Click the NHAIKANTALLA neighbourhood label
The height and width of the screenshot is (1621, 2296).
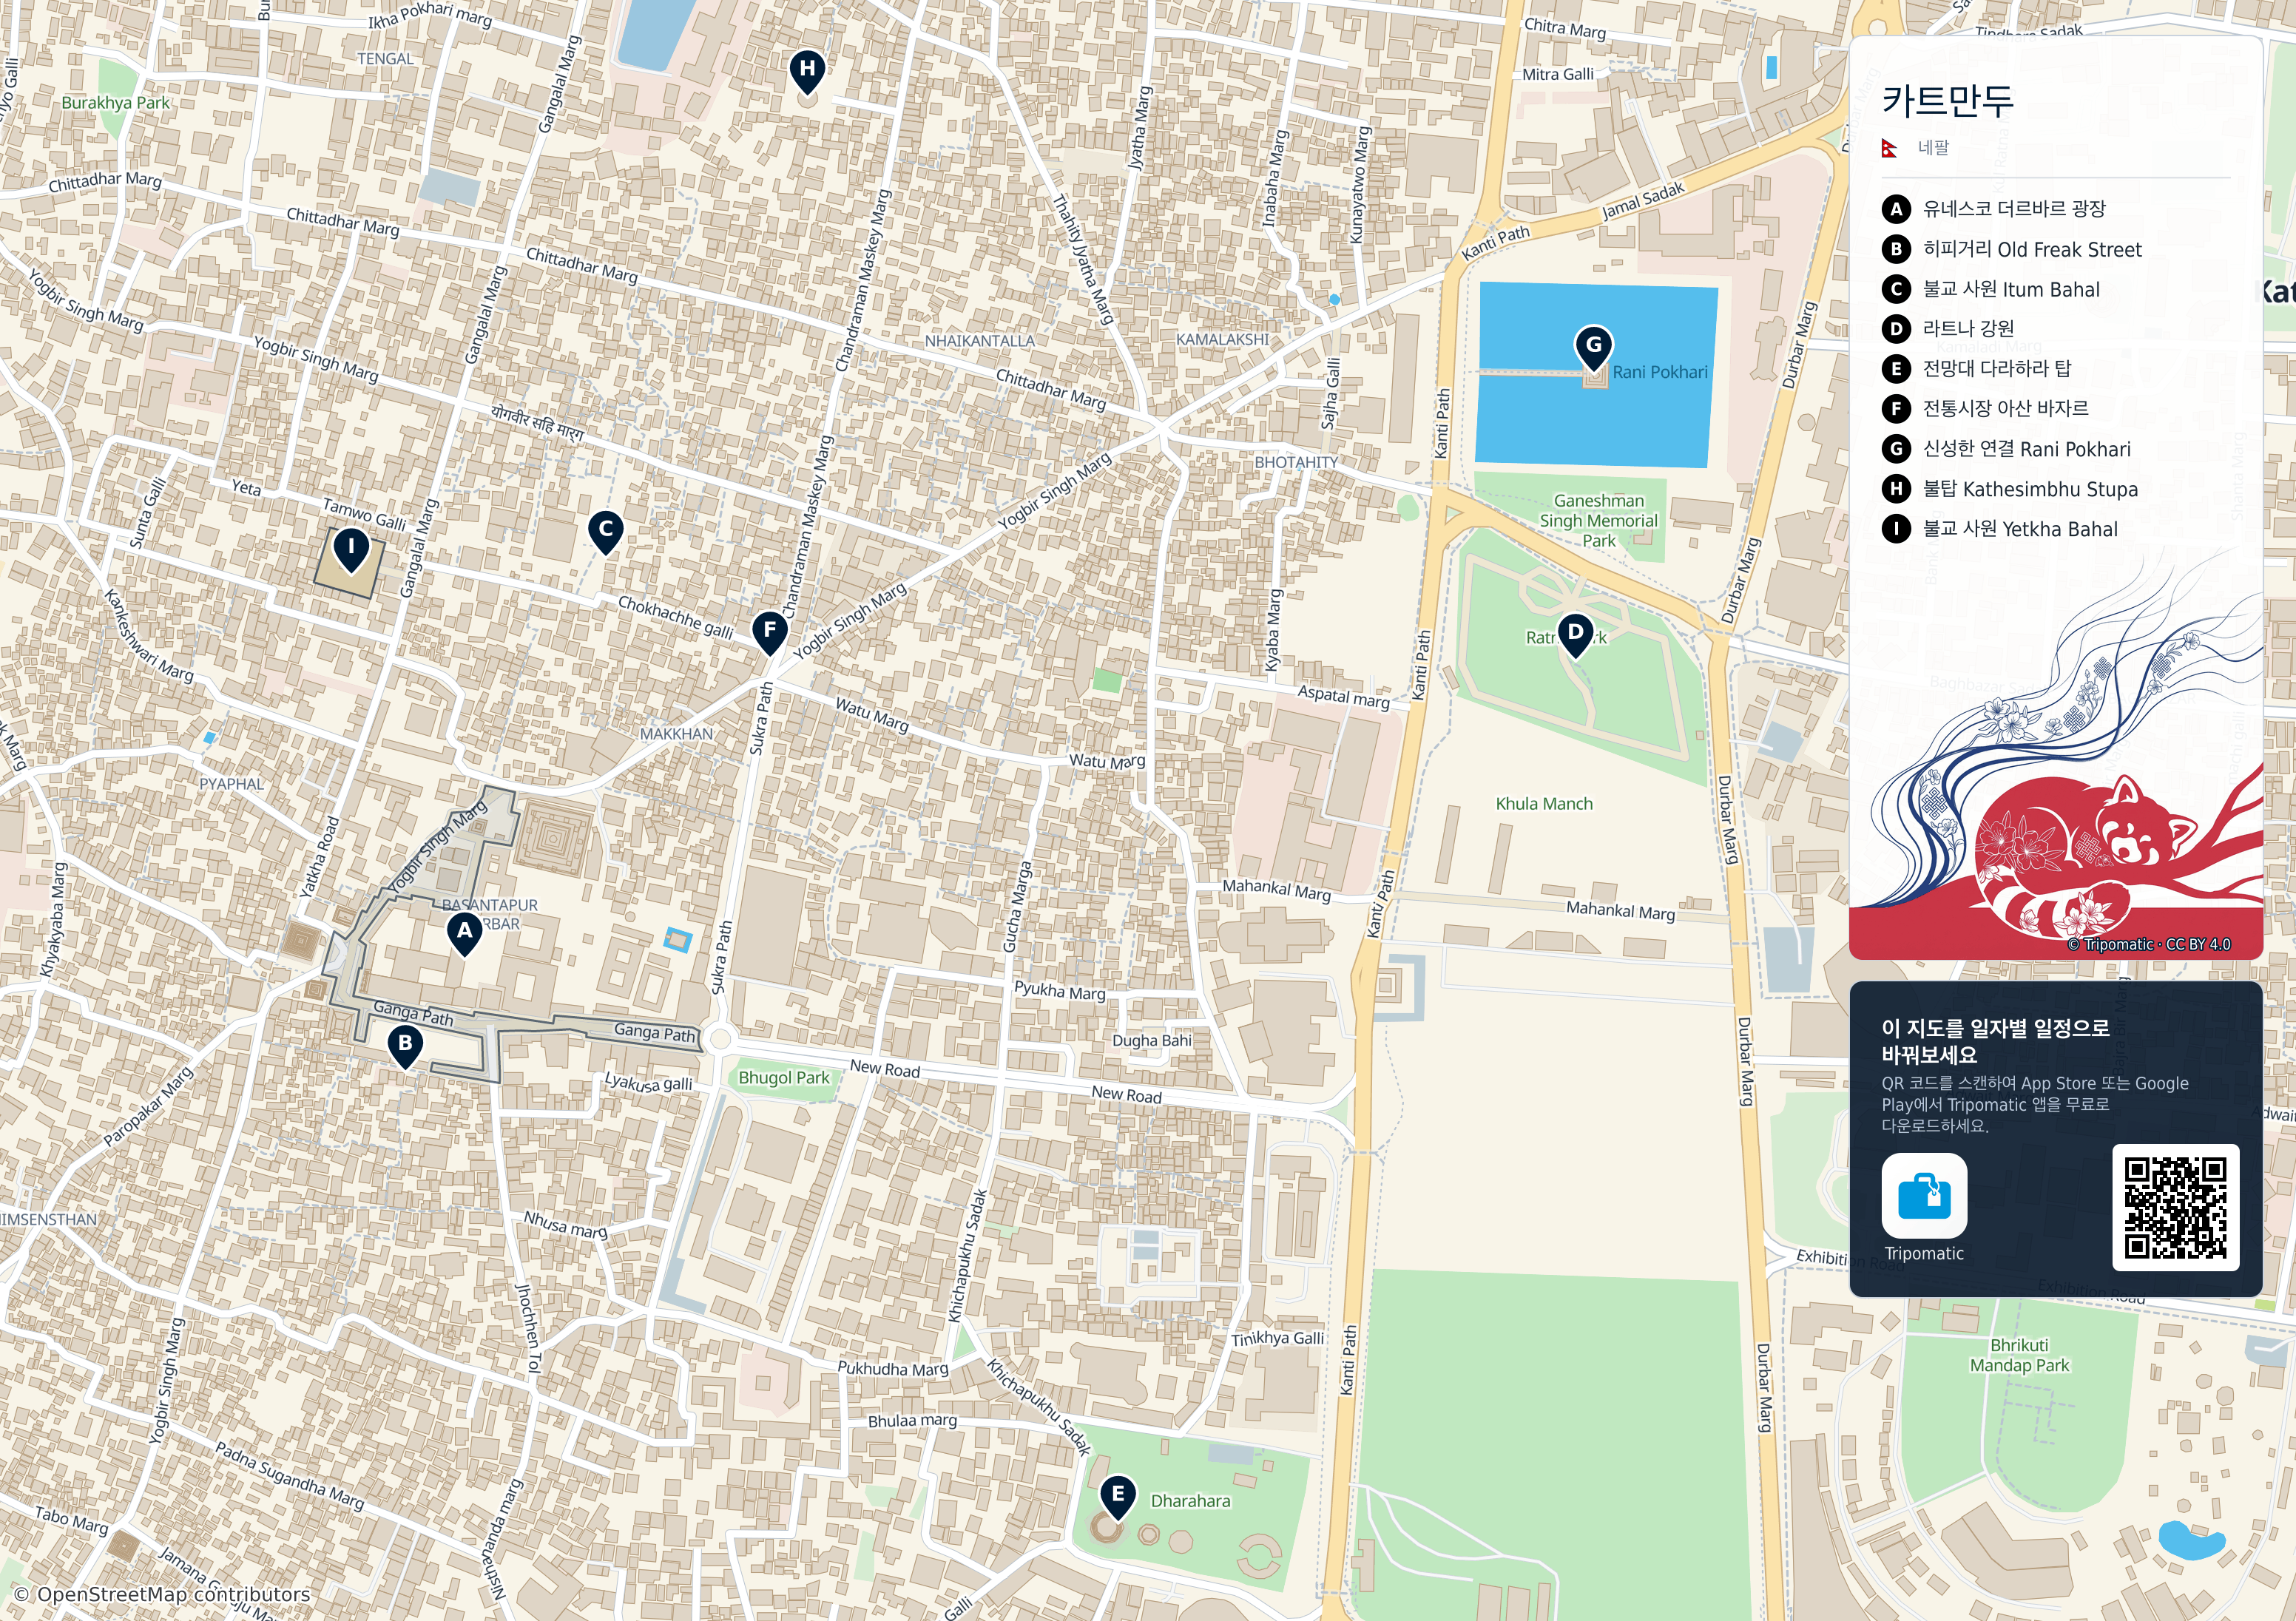pos(979,341)
